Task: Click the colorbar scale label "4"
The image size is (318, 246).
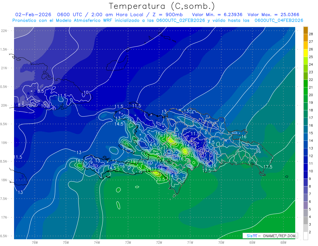Action: click(310, 217)
